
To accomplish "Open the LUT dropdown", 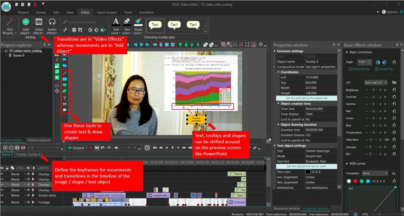I will (375, 82).
